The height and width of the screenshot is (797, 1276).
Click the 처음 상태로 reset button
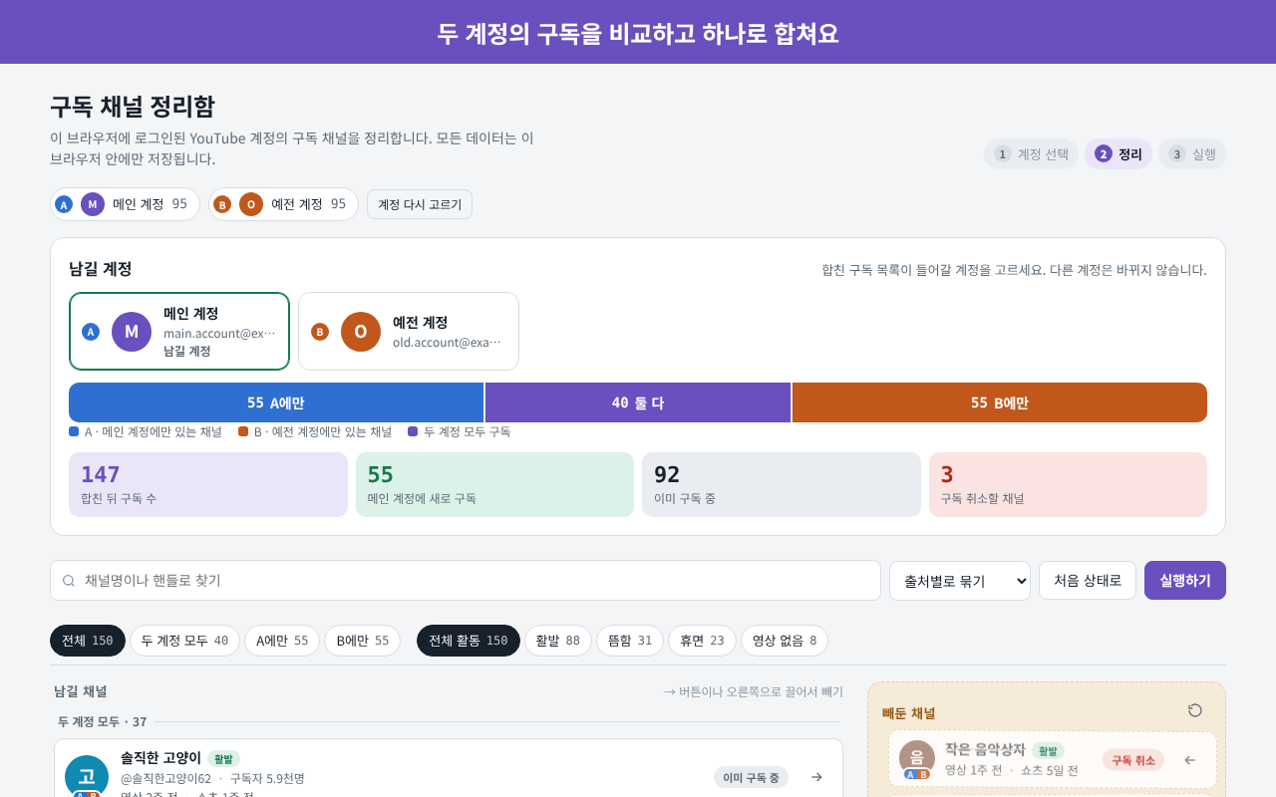pos(1088,581)
